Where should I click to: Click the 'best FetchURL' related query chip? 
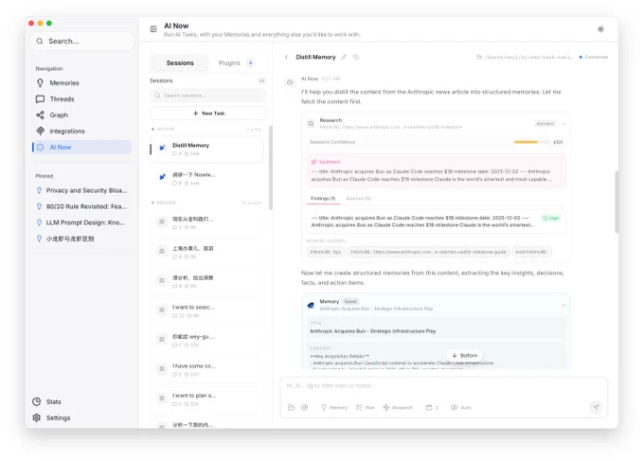click(x=531, y=252)
